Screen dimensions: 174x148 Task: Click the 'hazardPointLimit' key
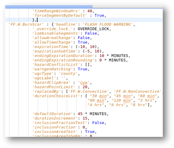pyautogui.click(x=54, y=87)
